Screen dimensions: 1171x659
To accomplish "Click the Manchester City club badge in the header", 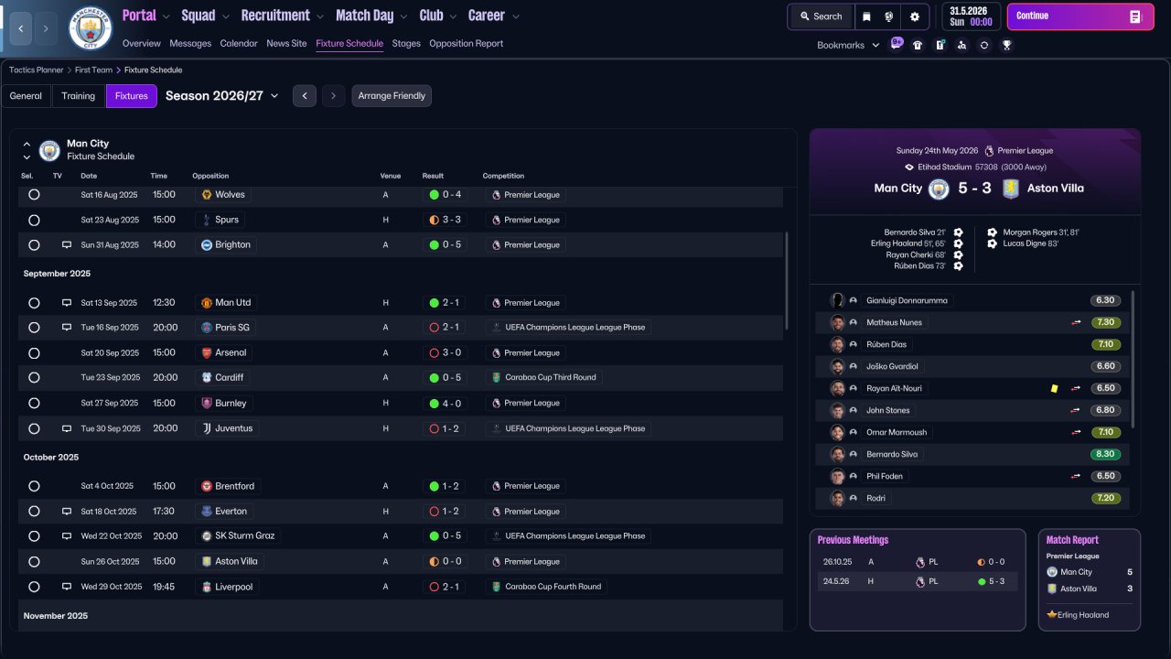I will (91, 28).
